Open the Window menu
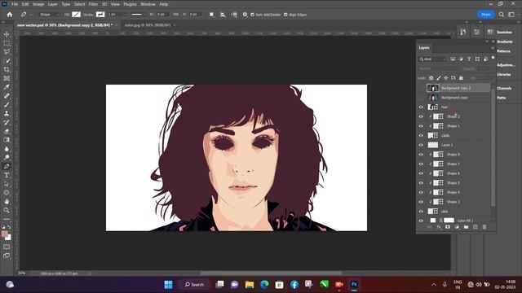This screenshot has width=522, height=293. point(148,4)
